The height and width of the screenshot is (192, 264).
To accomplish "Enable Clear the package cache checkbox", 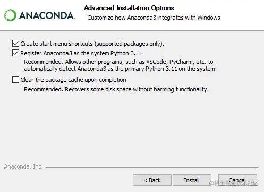I will 15,80.
